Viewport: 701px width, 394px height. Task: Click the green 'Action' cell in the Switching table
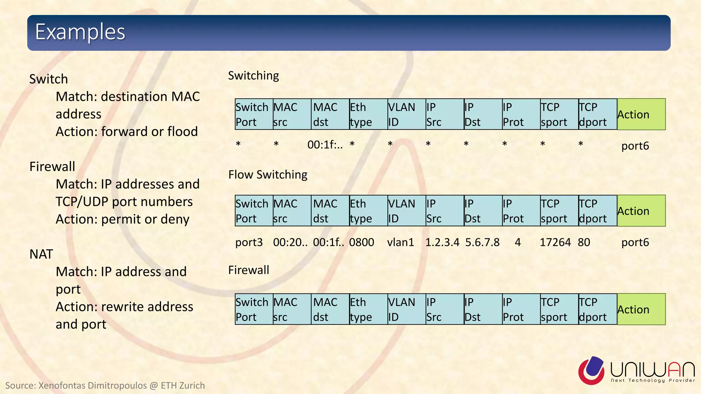coord(641,114)
